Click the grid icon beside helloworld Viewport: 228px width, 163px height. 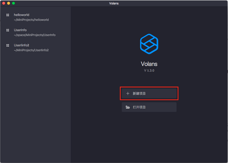8,15
